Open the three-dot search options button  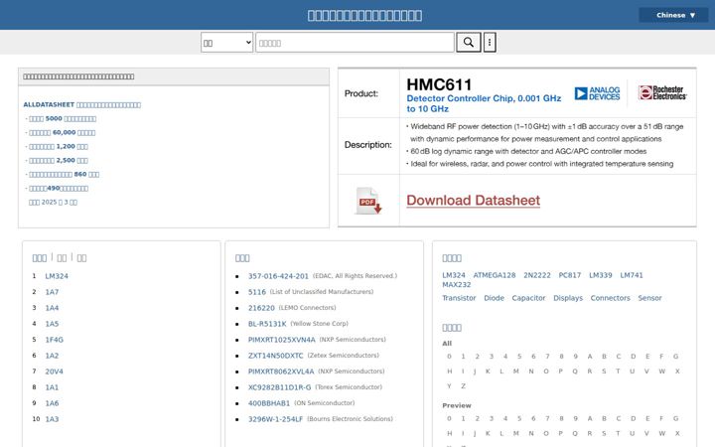pyautogui.click(x=490, y=43)
